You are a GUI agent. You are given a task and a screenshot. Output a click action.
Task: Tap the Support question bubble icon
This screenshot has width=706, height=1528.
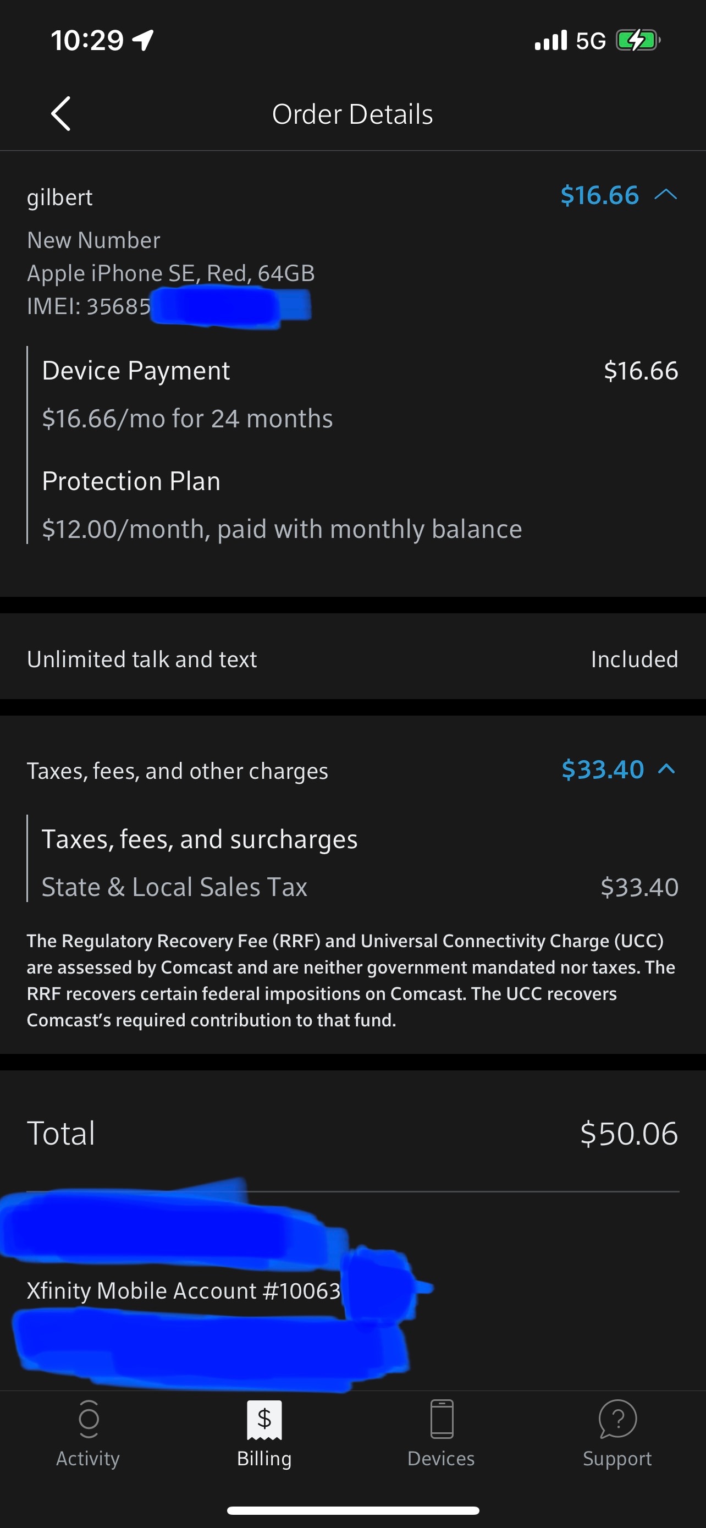click(617, 1418)
